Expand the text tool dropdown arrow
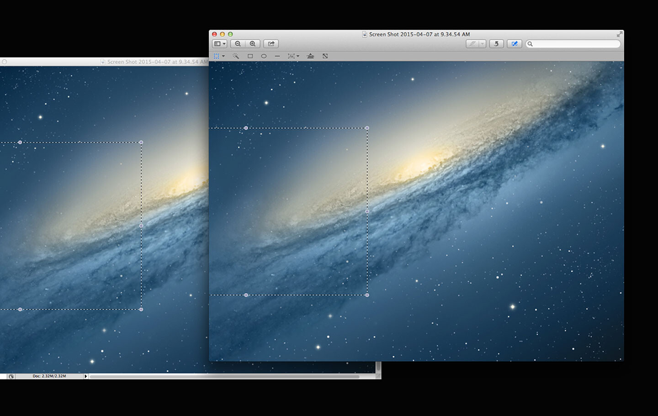The image size is (658, 416). tap(298, 56)
